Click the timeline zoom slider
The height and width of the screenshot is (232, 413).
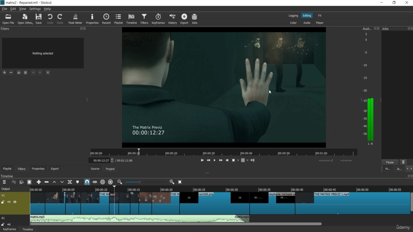coord(146,182)
